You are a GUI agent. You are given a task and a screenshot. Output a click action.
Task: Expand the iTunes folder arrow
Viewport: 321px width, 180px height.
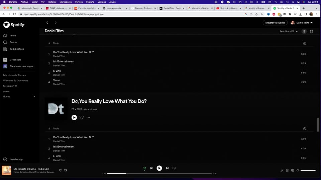[x=34, y=97]
